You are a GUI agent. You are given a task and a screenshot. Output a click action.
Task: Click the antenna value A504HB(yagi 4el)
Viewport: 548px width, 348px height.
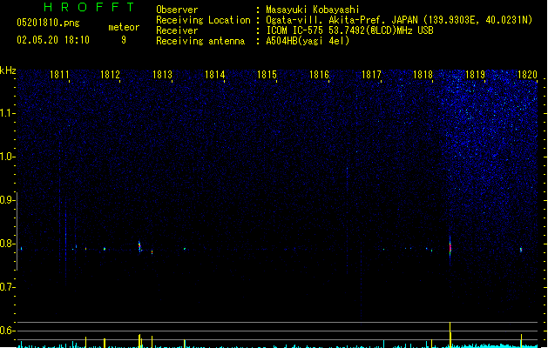pyautogui.click(x=308, y=41)
